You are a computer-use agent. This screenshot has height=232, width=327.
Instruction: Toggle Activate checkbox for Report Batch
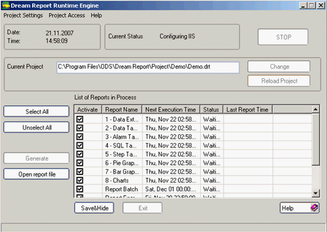tap(80, 189)
